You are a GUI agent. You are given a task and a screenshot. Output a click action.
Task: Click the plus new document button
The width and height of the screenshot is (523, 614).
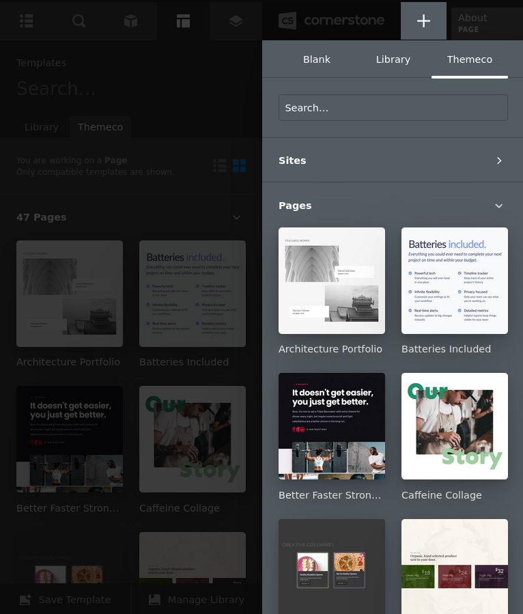click(x=423, y=20)
